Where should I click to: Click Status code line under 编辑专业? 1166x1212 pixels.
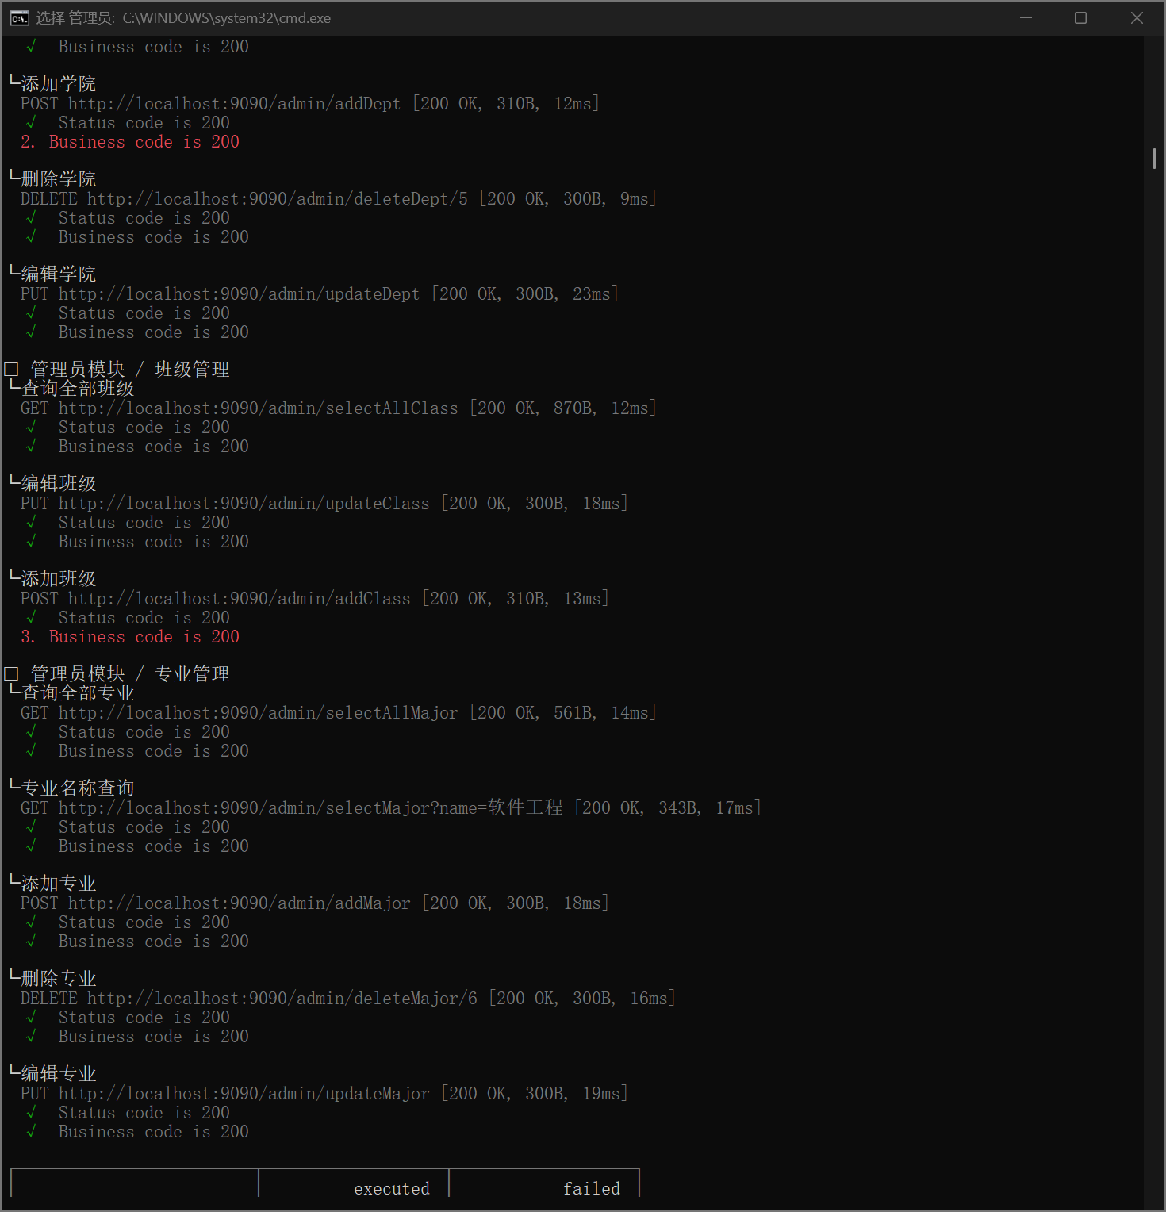click(x=128, y=1113)
